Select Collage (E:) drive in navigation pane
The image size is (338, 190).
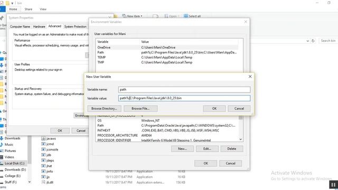point(13,176)
